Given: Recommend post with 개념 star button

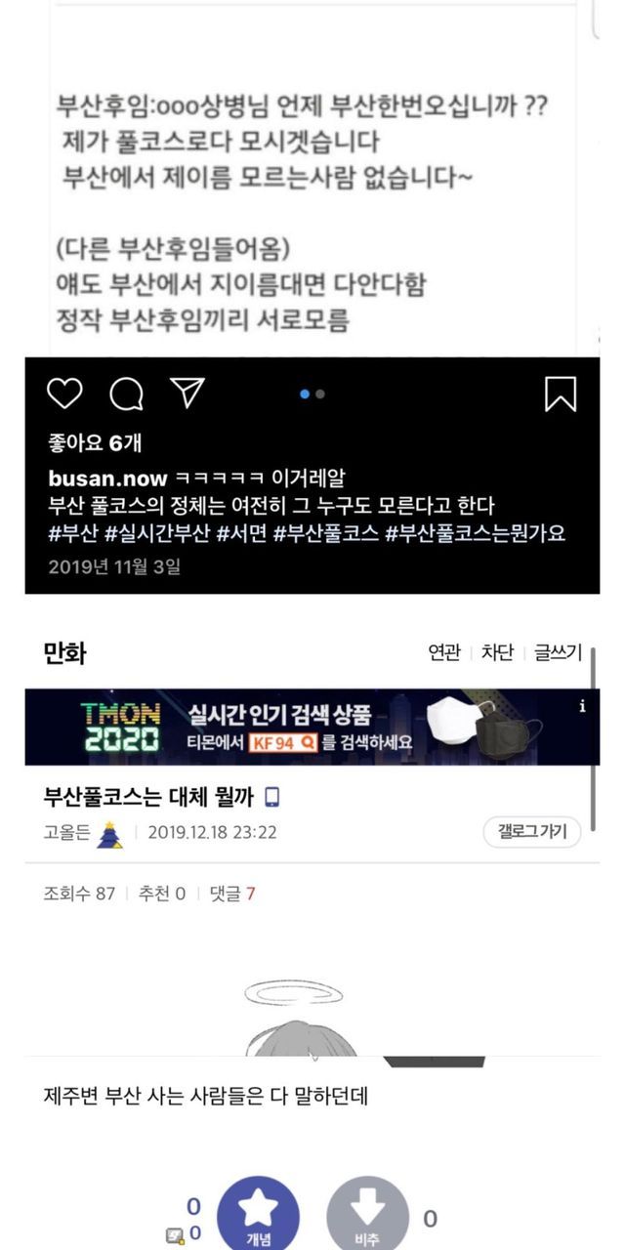Looking at the screenshot, I should pyautogui.click(x=258, y=1216).
